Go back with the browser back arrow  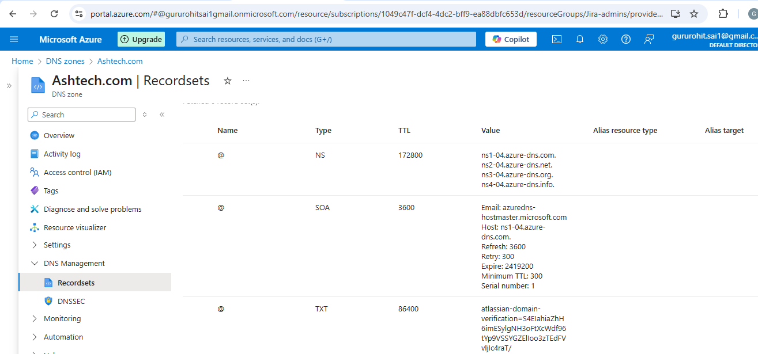click(13, 13)
